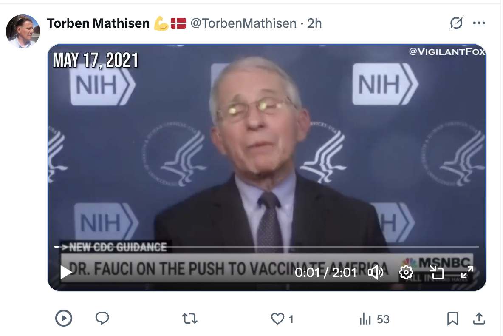Open the repost options menu
Image resolution: width=503 pixels, height=336 pixels.
(189, 318)
